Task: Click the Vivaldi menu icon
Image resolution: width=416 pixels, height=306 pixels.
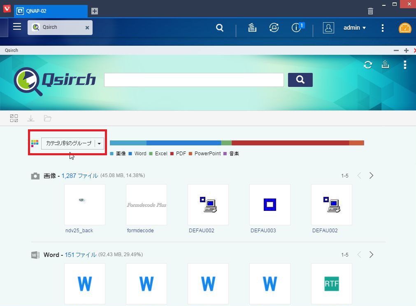Action: tap(7, 9)
